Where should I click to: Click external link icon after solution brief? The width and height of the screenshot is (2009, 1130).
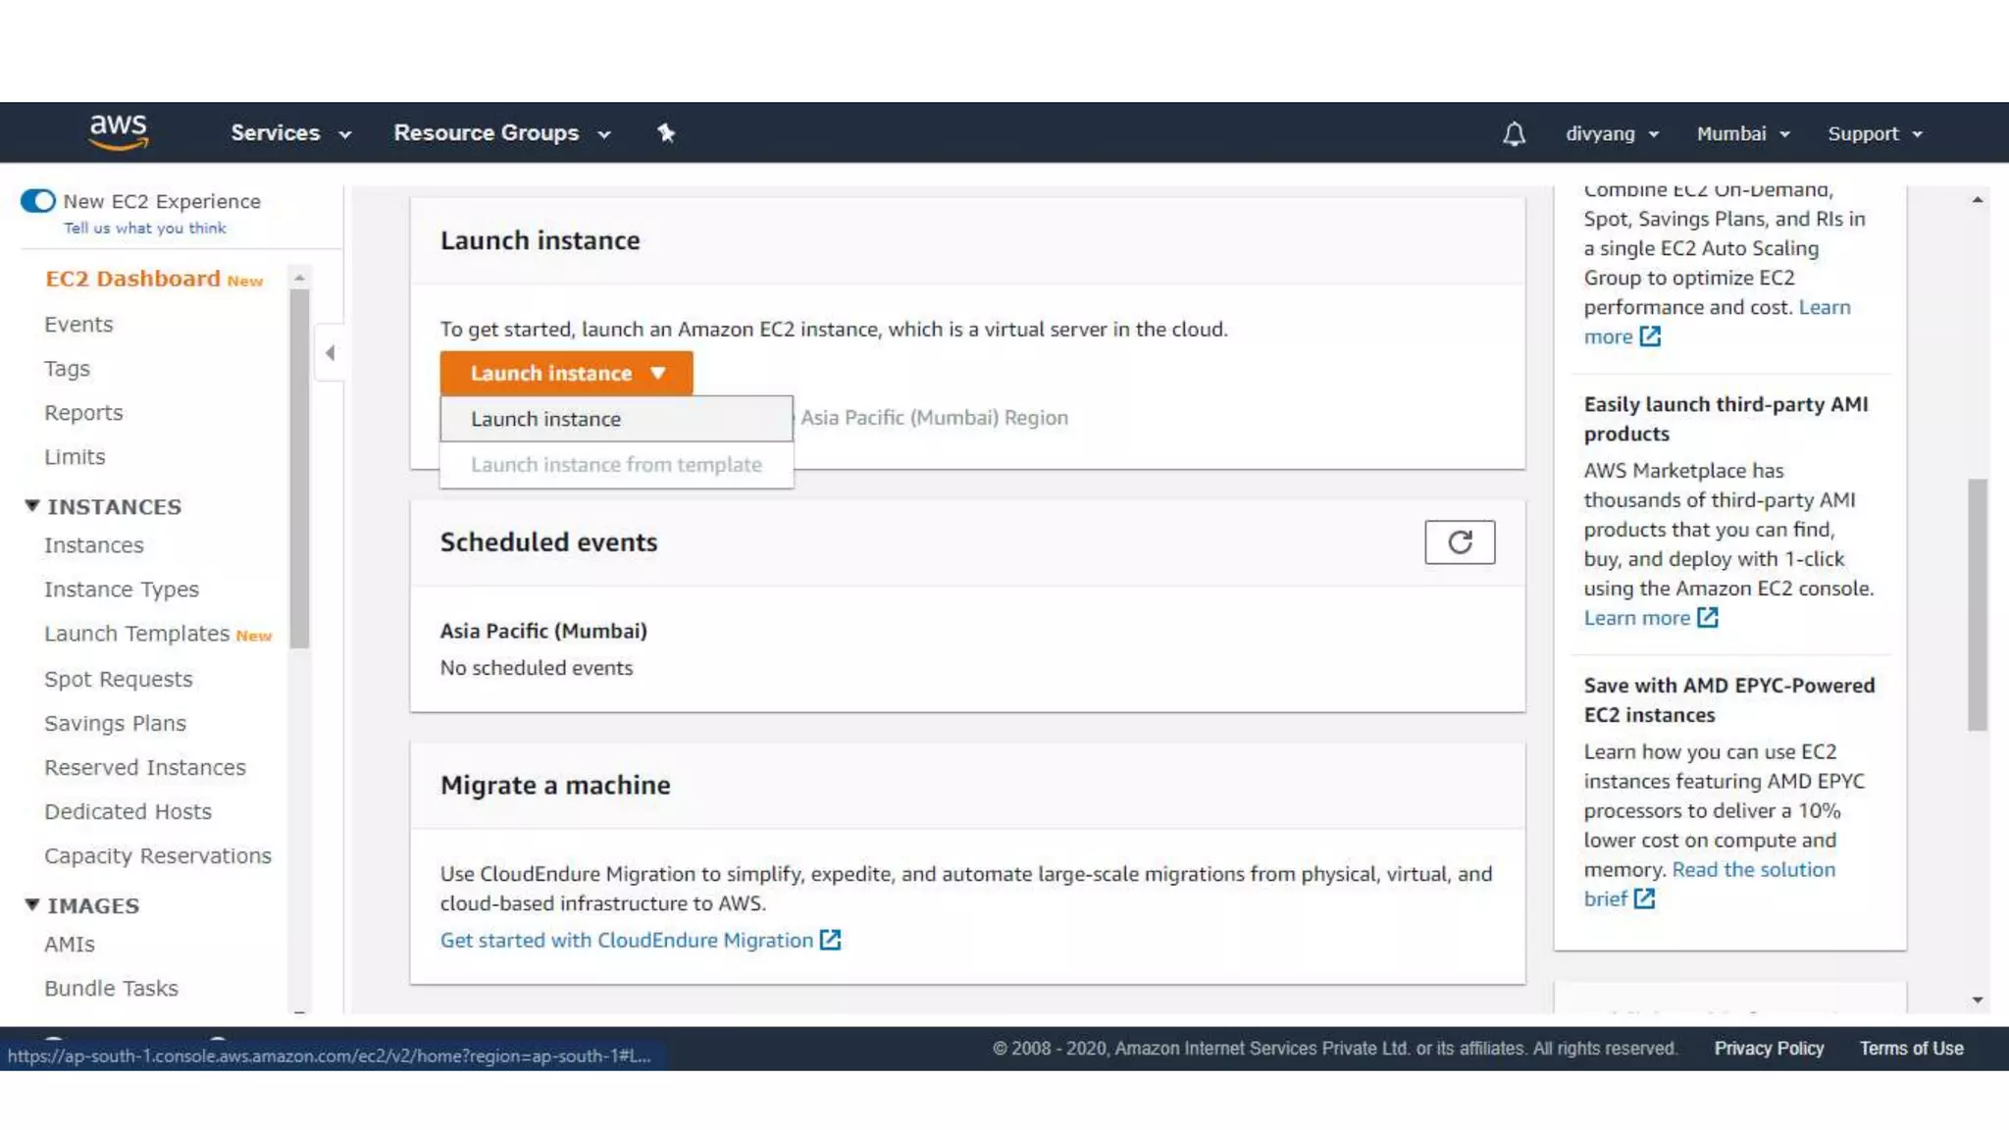1645,899
